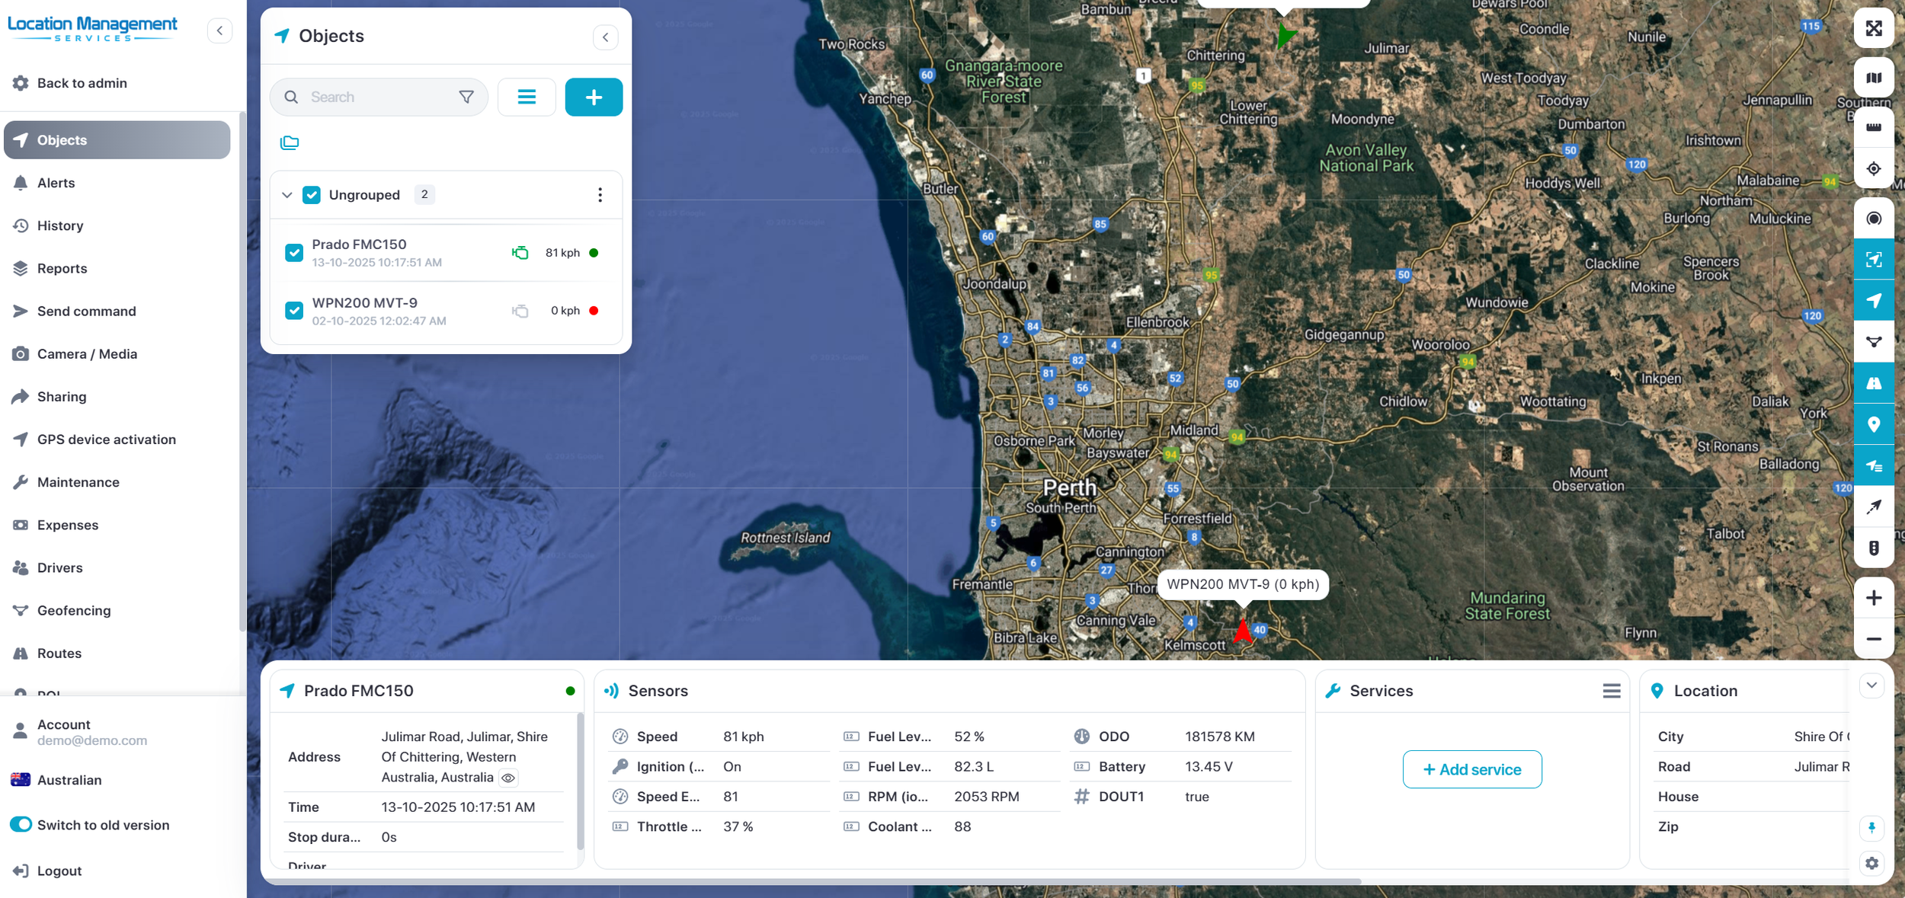Collapse the Ungrouped objects group
The image size is (1905, 898).
pyautogui.click(x=287, y=195)
